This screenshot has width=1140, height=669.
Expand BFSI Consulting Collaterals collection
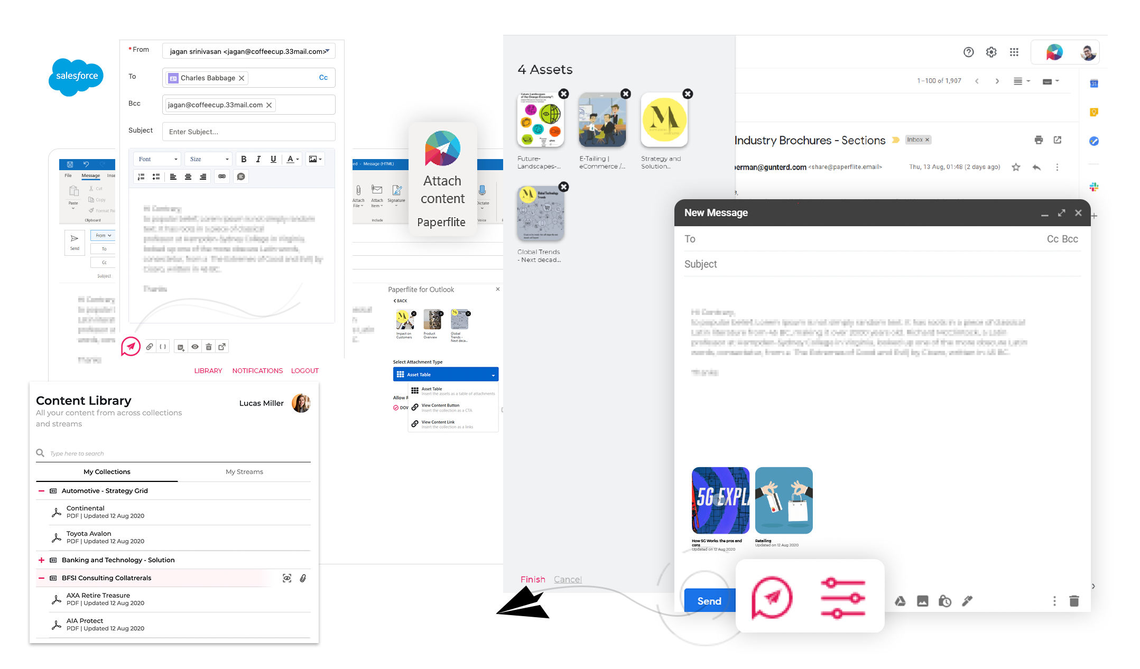coord(40,577)
